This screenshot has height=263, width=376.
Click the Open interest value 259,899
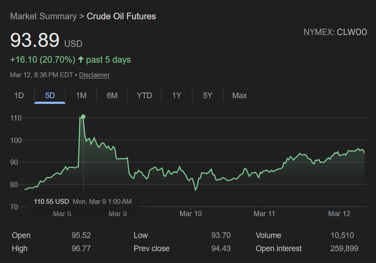344,249
